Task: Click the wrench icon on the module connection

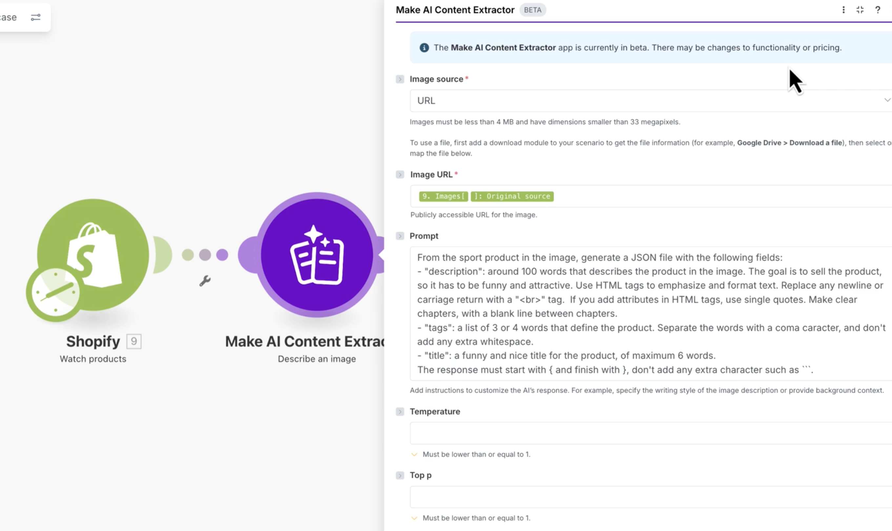Action: 205,281
